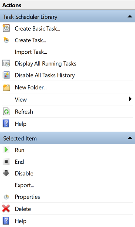Open Help under Selected Item section
This screenshot has height=227, width=135.
pos(21,221)
